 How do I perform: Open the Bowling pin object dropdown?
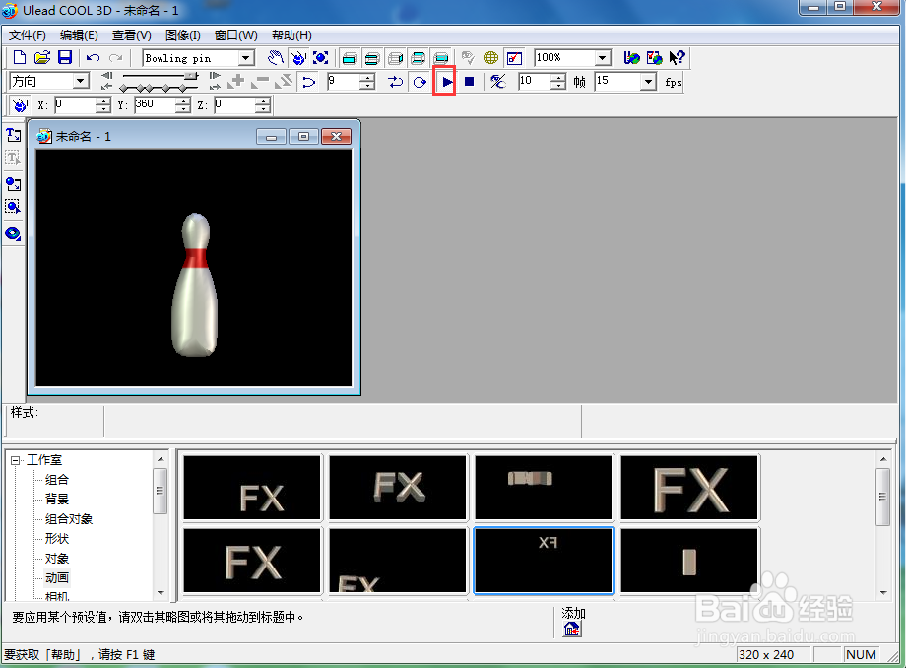[x=247, y=58]
